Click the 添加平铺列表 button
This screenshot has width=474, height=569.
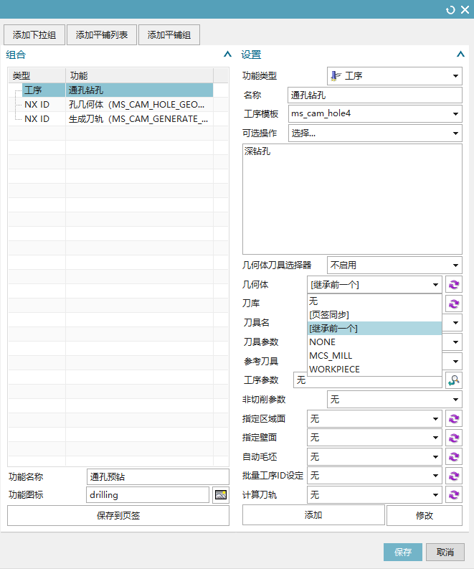click(102, 35)
